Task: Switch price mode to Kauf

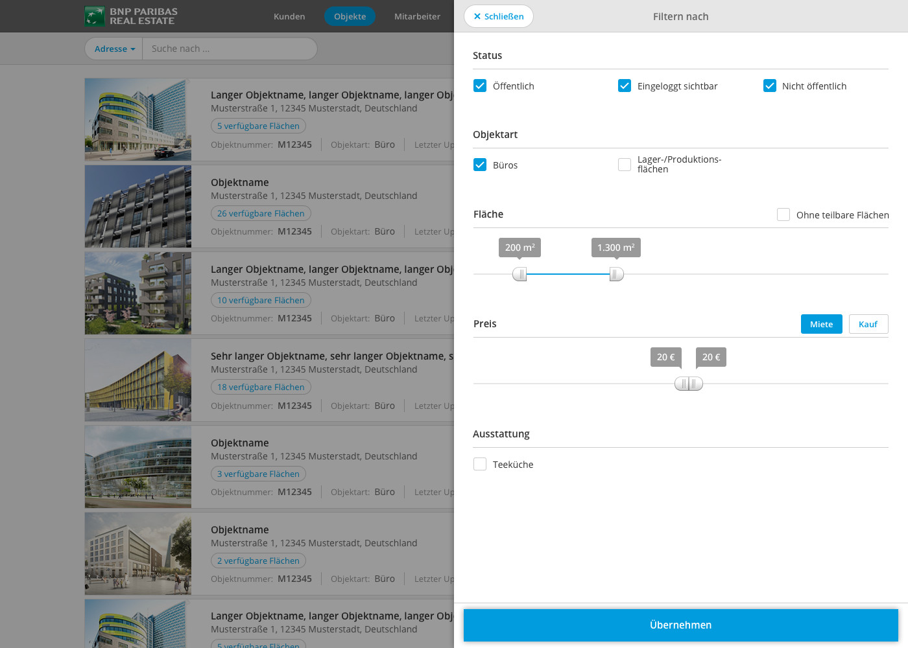Action: tap(868, 324)
